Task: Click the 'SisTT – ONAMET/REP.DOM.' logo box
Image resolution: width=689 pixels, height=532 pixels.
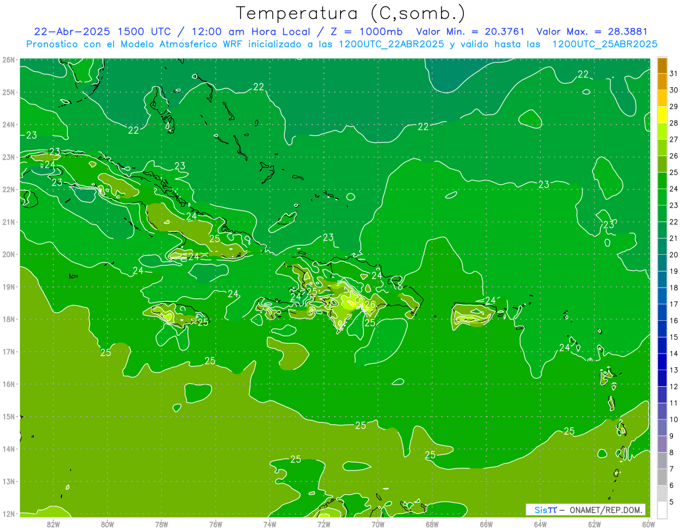Action: tap(586, 510)
